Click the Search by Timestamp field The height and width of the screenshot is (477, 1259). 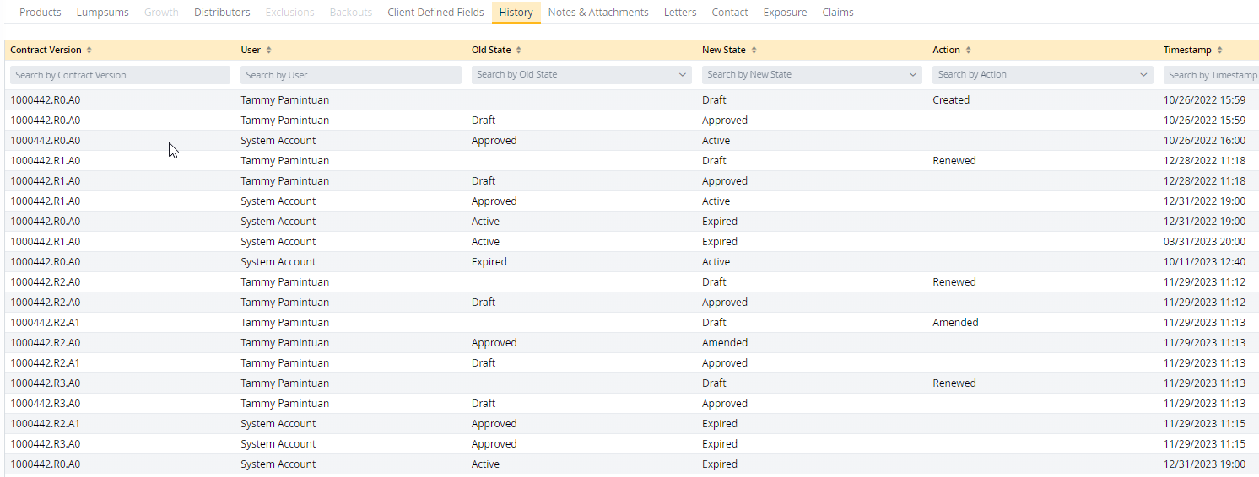coord(1211,75)
